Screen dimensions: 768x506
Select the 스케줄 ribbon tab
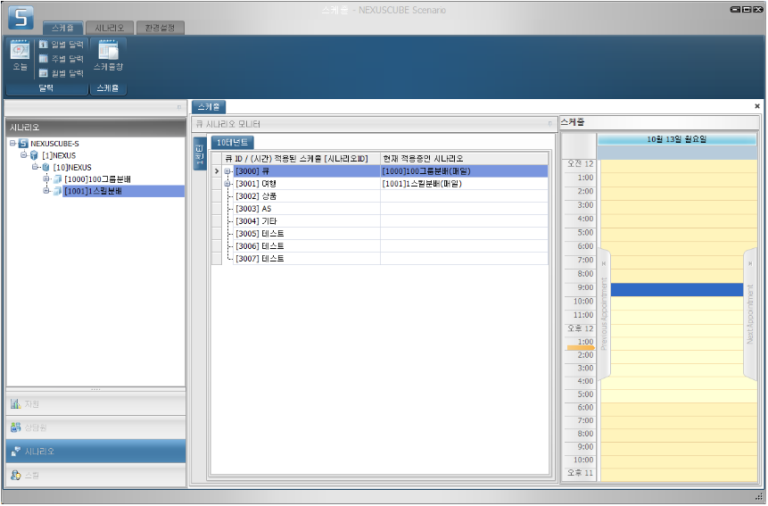point(62,28)
